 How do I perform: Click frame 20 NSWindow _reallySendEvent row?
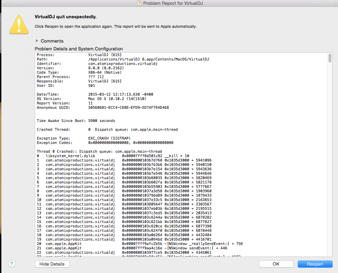tap(140, 244)
